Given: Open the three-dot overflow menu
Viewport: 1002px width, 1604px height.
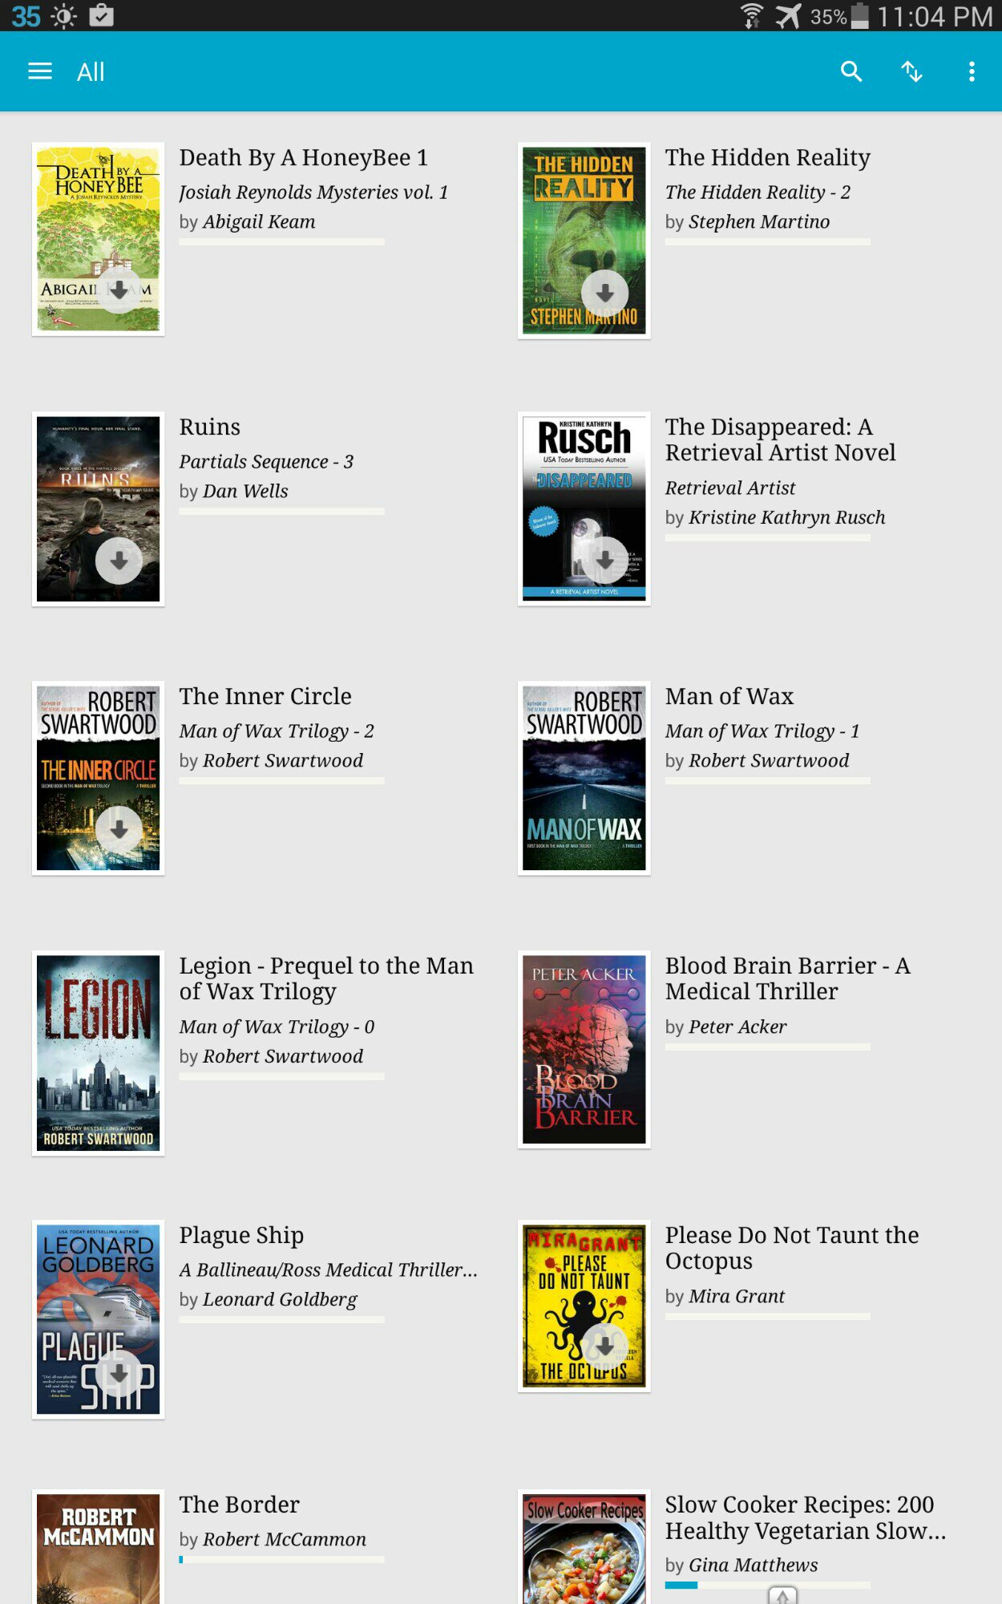Looking at the screenshot, I should click(972, 72).
